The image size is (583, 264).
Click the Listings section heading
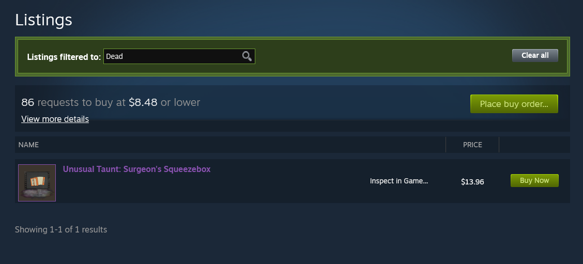43,20
